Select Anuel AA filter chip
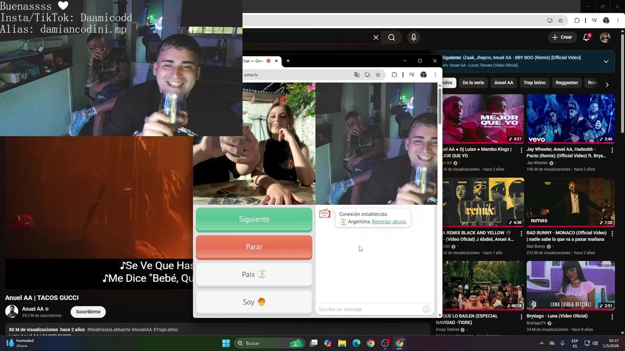Image resolution: width=625 pixels, height=351 pixels. [x=504, y=83]
